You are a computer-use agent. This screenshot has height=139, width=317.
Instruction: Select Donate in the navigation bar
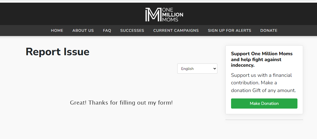[x=269, y=30]
